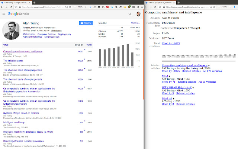The width and height of the screenshot is (238, 149).
Task: Follow Alan Turing's profile
Action: pos(86,23)
